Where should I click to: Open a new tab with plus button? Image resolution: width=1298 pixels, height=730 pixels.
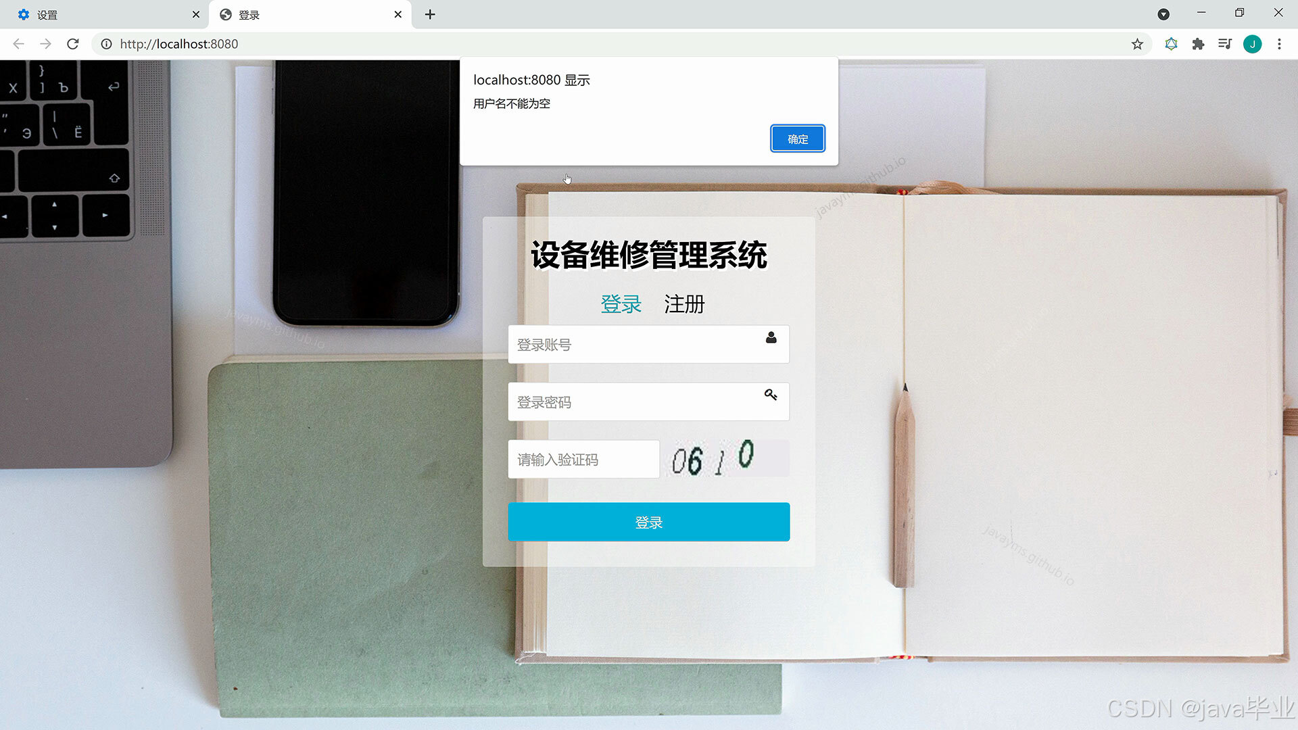point(430,14)
